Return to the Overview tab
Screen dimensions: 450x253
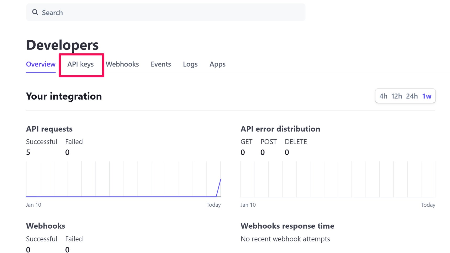41,64
